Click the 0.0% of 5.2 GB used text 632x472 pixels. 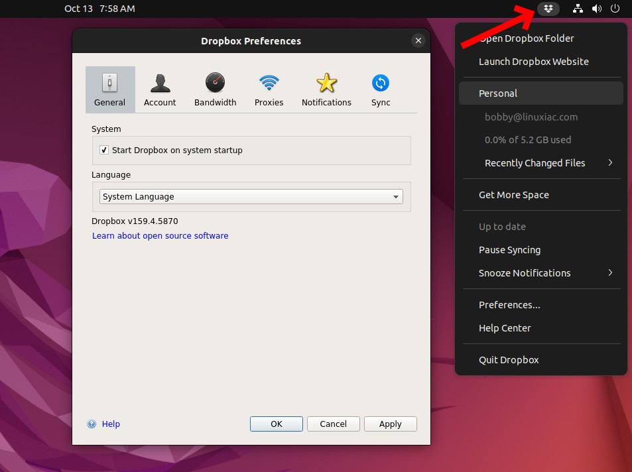(528, 140)
